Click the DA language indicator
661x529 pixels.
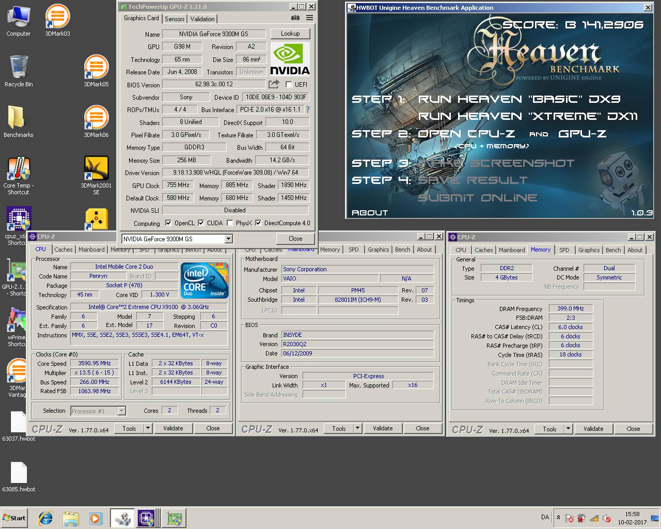point(545,517)
